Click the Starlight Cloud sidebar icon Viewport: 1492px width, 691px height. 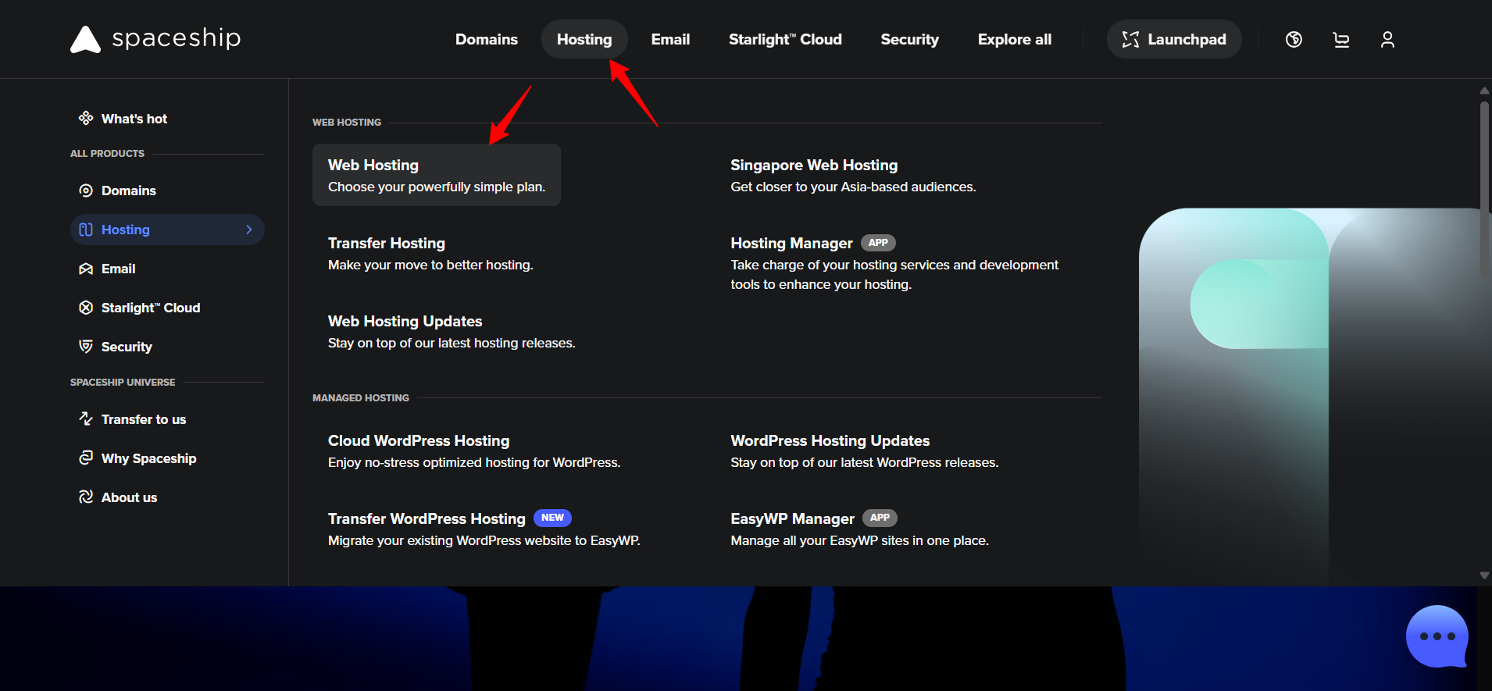[x=86, y=308]
